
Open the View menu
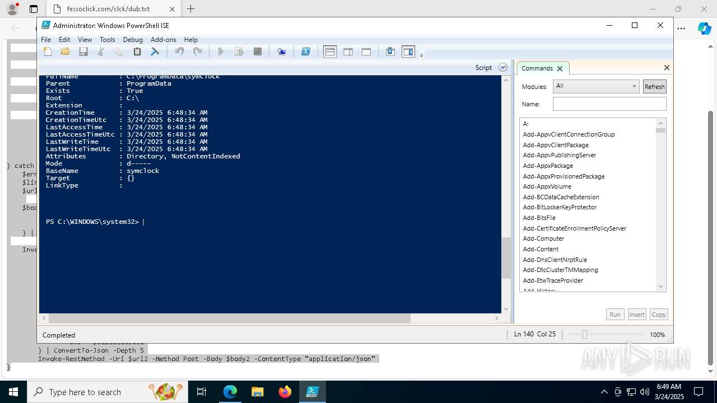(x=85, y=40)
